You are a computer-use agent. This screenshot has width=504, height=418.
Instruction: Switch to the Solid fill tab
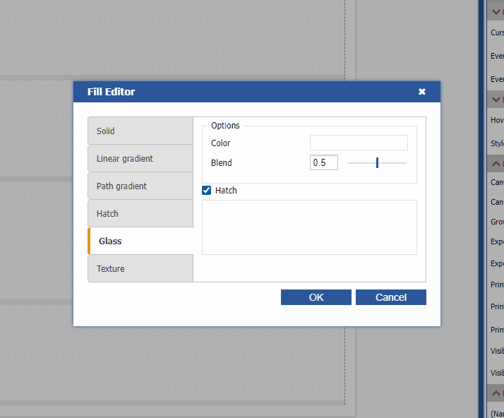(140, 131)
